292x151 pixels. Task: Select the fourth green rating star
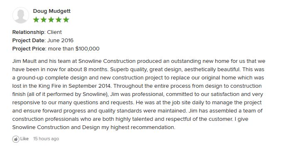pyautogui.click(x=59, y=20)
